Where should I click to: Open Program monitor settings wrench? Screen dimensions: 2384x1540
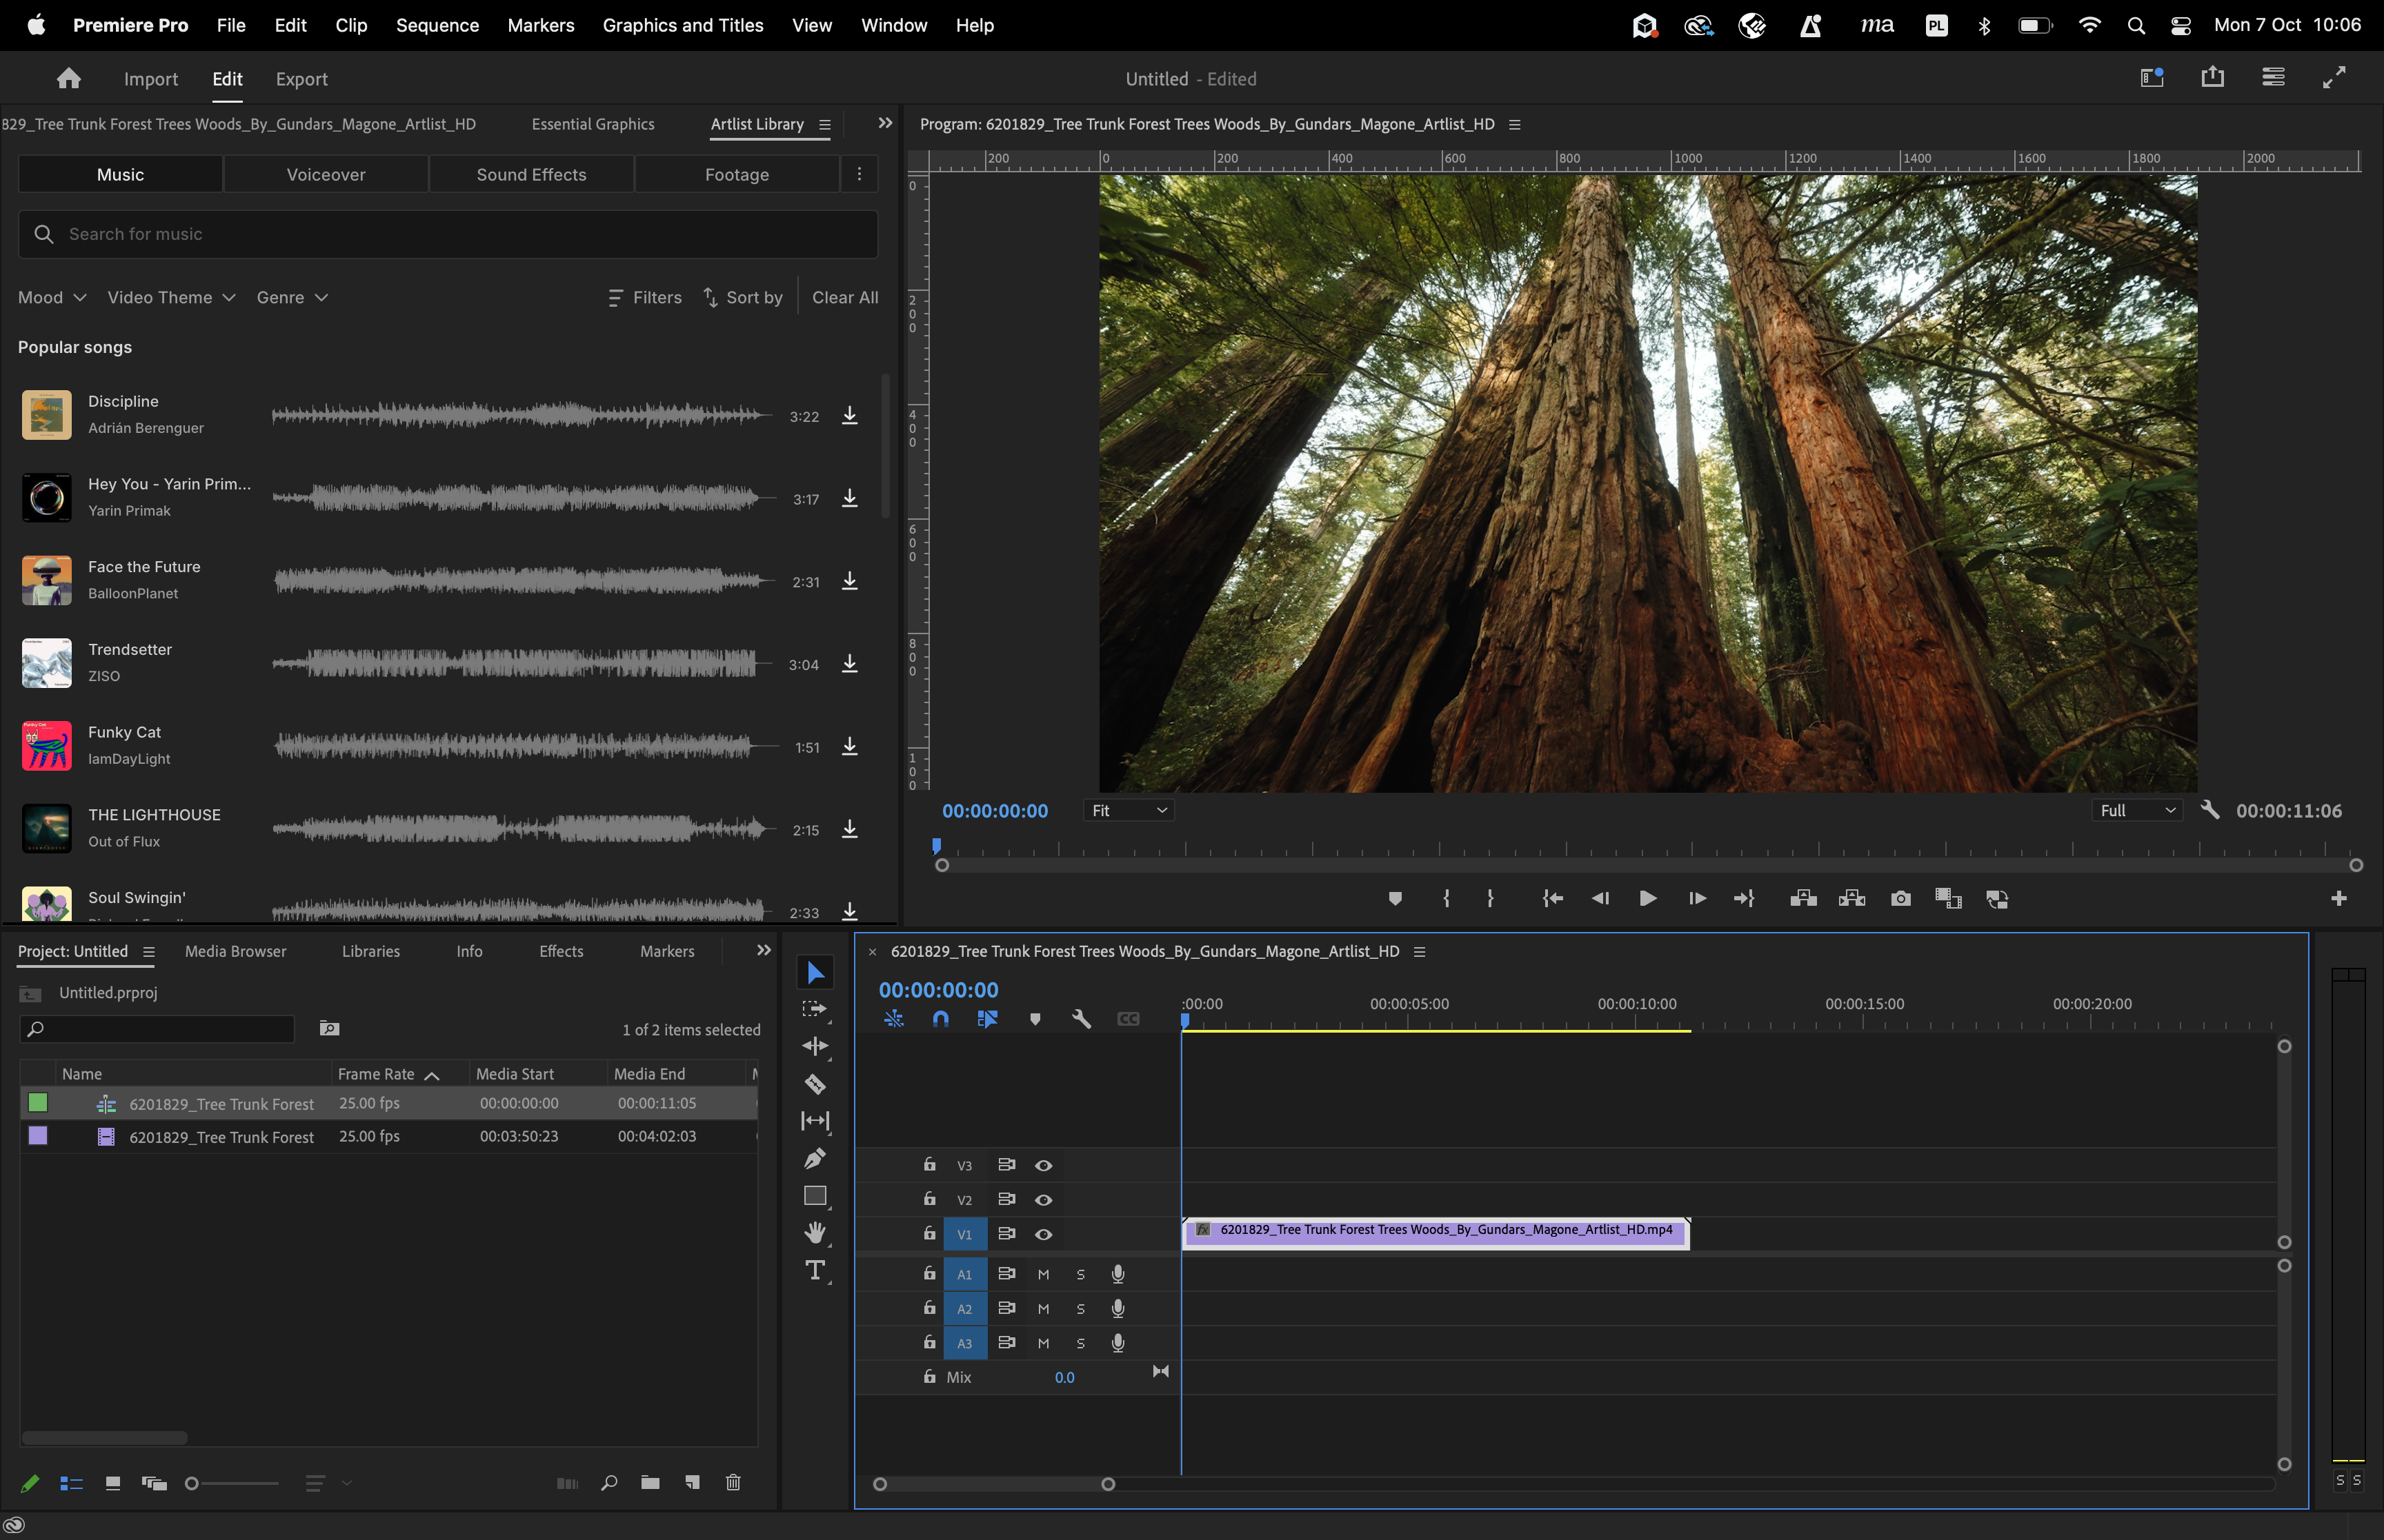point(2210,810)
